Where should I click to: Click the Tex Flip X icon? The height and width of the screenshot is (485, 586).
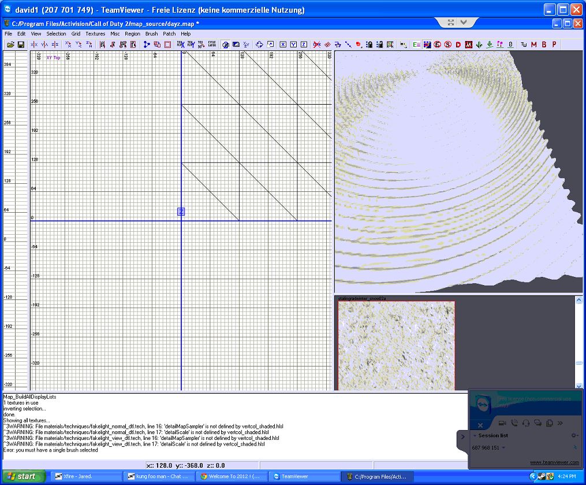coord(181,45)
